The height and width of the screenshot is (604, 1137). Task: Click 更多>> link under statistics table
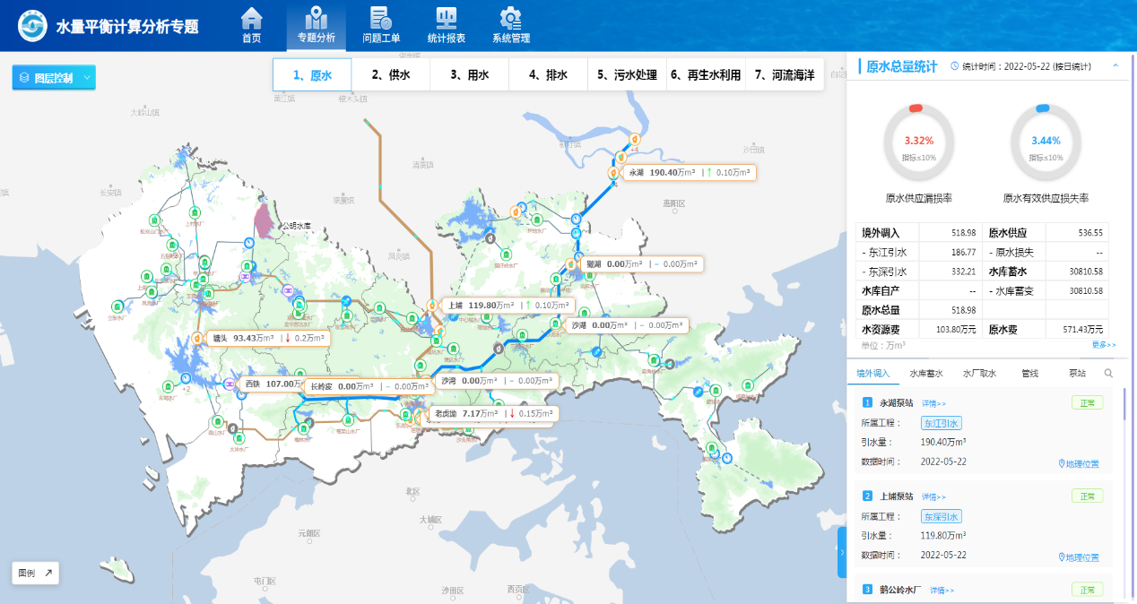tap(1104, 345)
